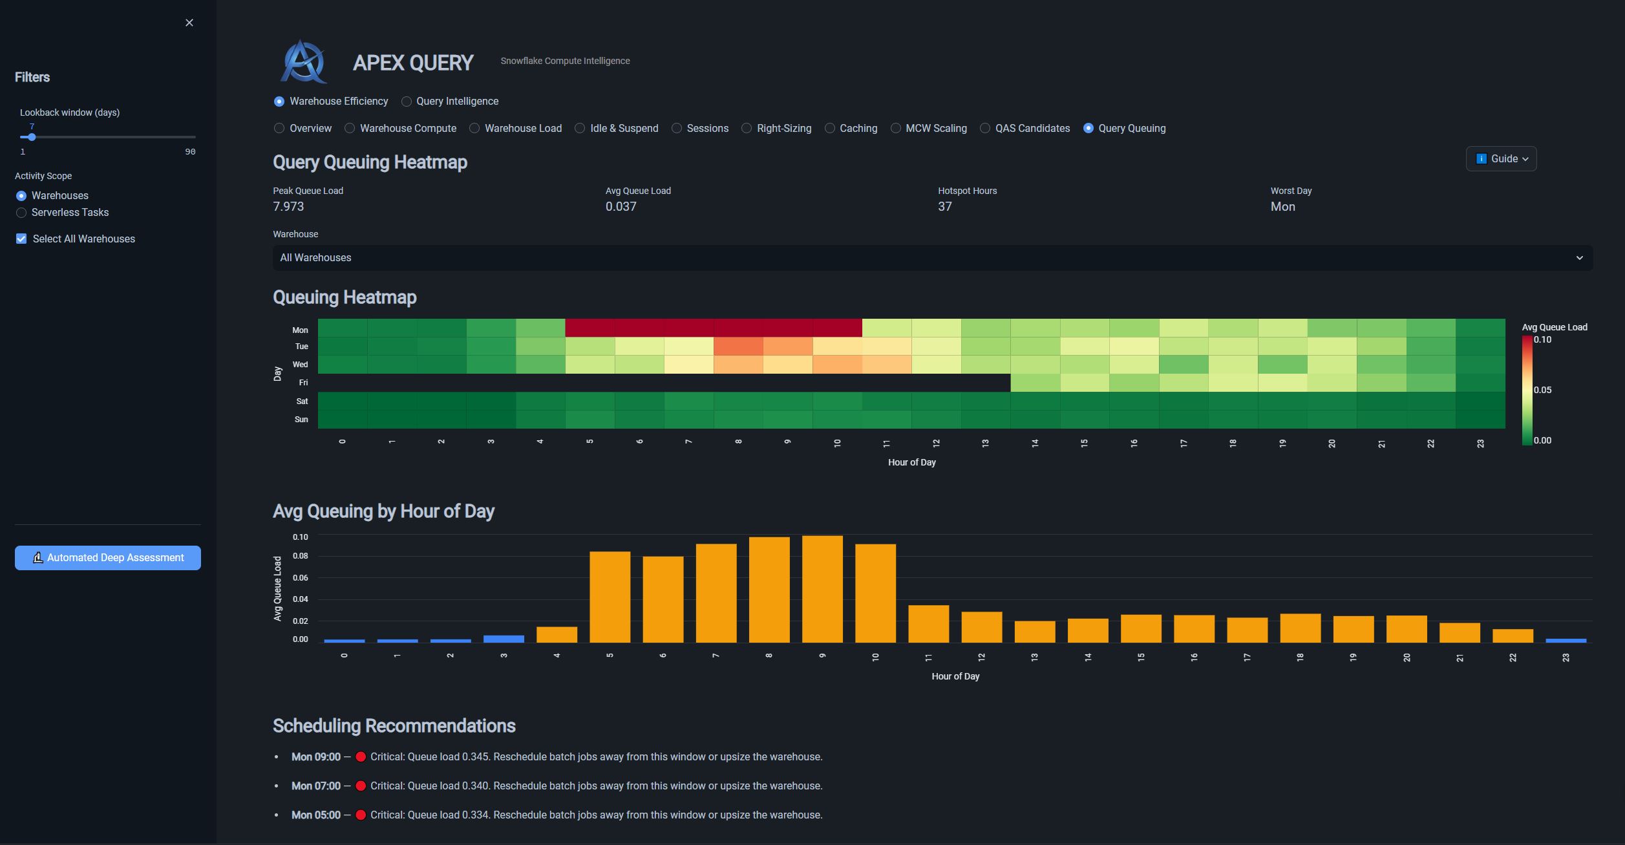This screenshot has width=1625, height=845.
Task: Click Tuesday hour 8 orange heatmap cell
Action: pos(738,346)
